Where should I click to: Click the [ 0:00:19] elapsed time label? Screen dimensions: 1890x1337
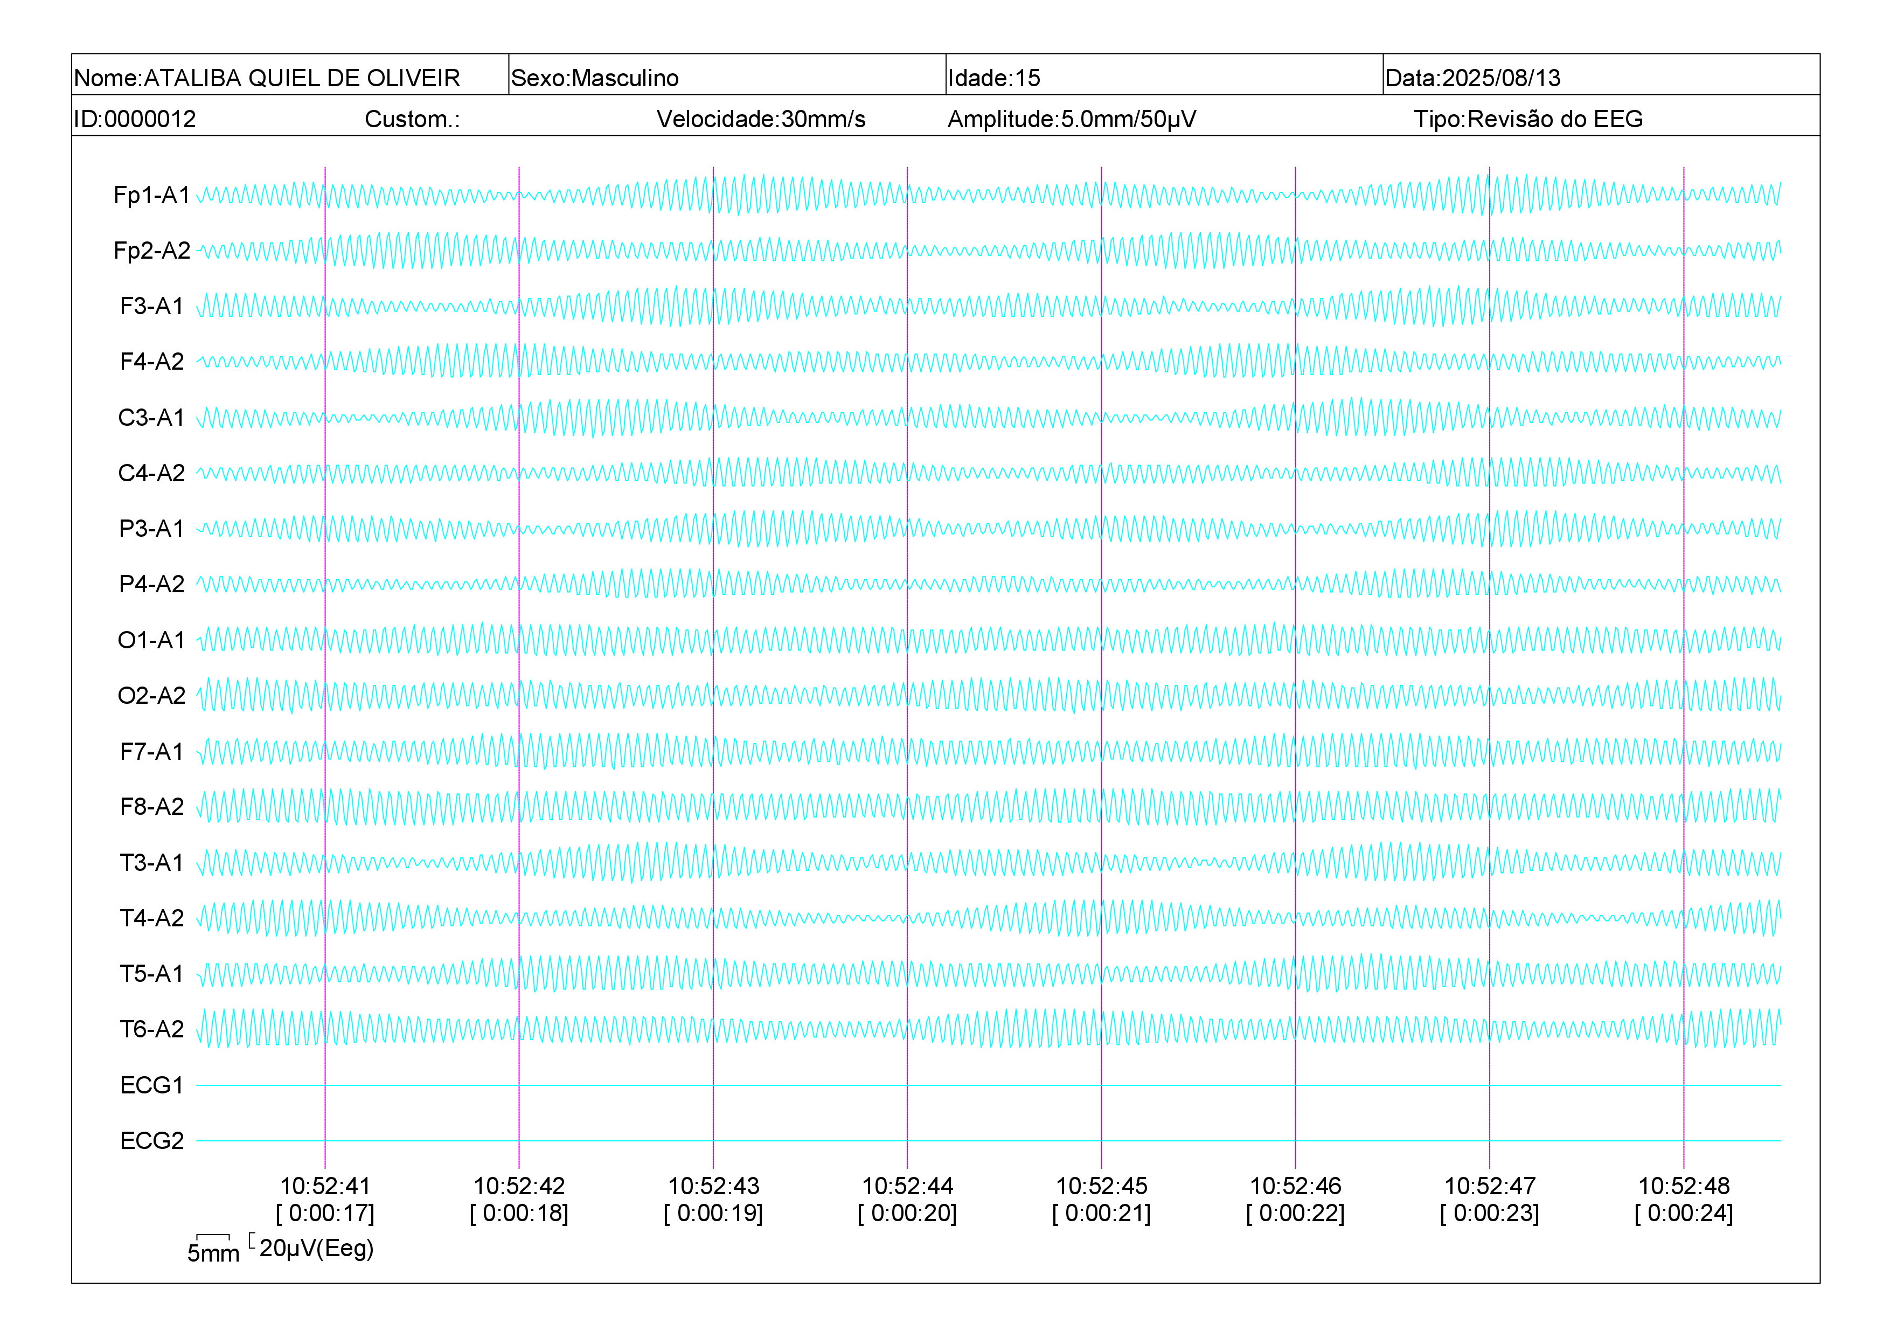pyautogui.click(x=714, y=1214)
